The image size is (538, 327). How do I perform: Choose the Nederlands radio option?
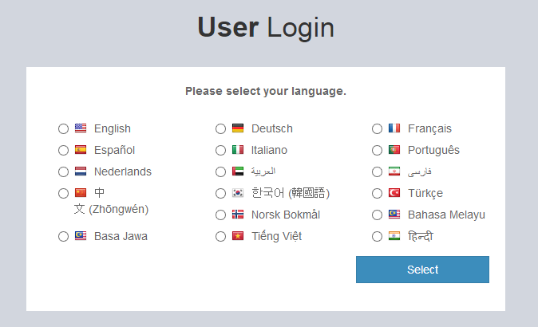tap(64, 171)
